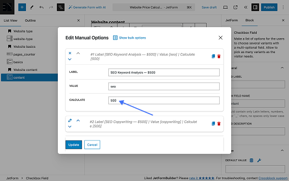This screenshot has height=181, width=289.
Task: Select basics block in list view
Action: pyautogui.click(x=18, y=62)
